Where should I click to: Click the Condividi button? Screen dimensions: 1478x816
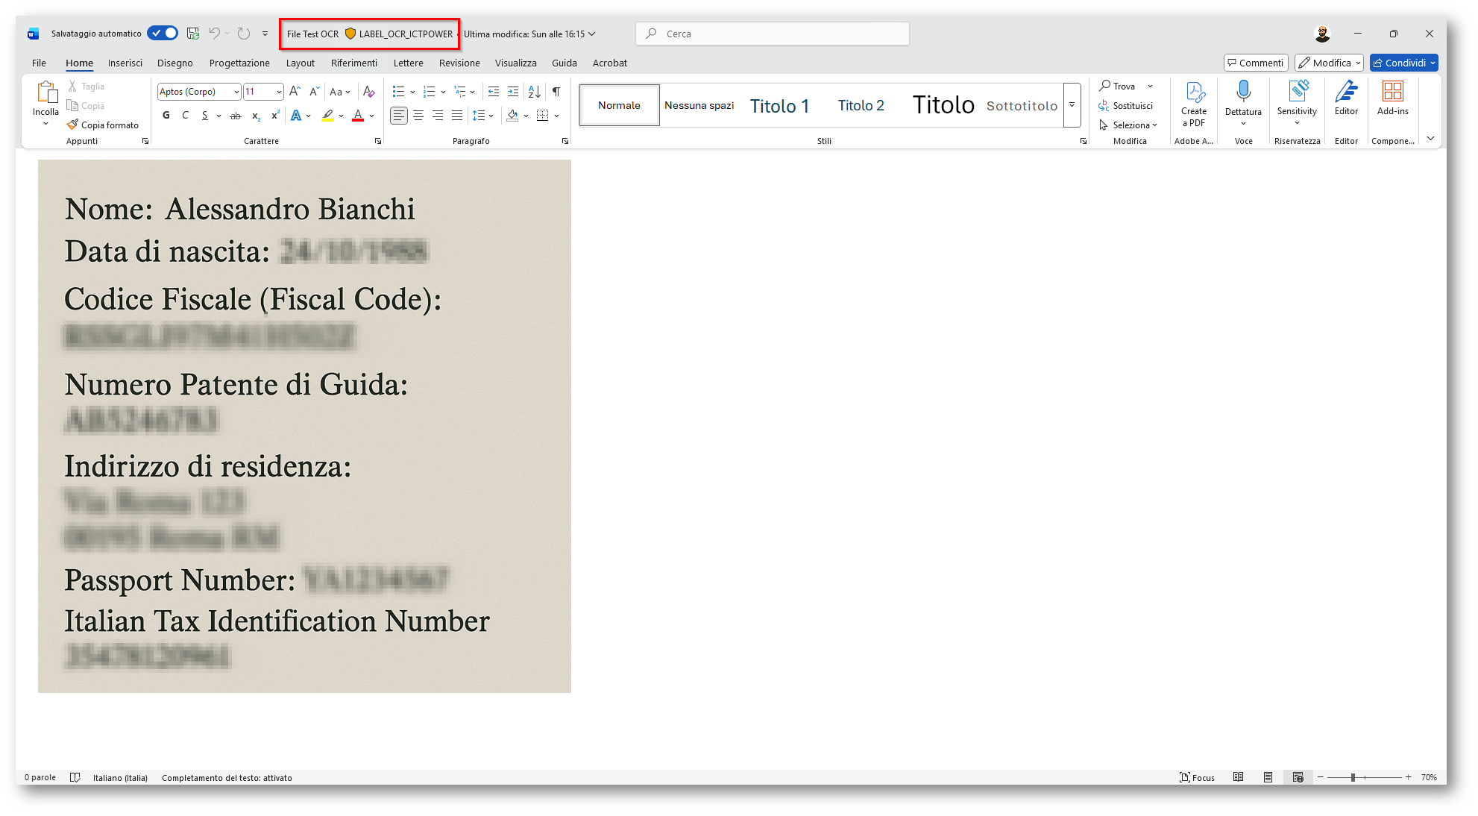click(1399, 63)
